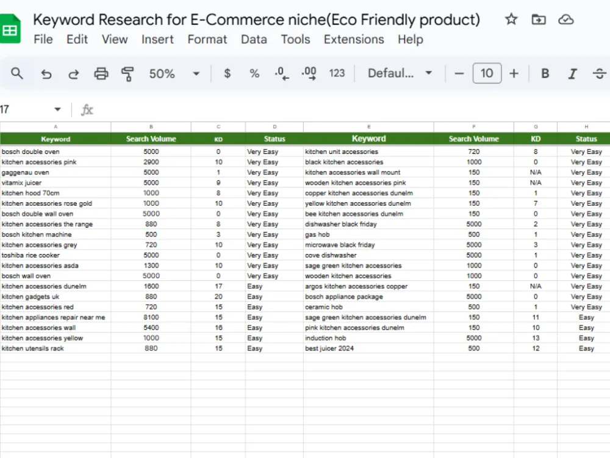Screen dimensions: 610x458
Task: Increase decimal places
Action: click(x=309, y=73)
